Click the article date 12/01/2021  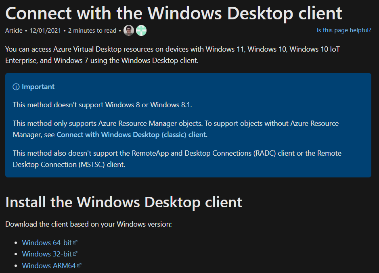pyautogui.click(x=45, y=31)
